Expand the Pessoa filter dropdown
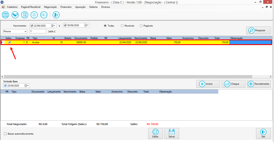 click(x=26, y=31)
